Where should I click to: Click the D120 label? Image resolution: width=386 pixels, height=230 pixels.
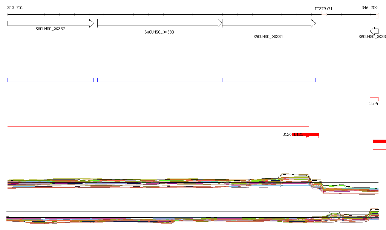(287, 134)
